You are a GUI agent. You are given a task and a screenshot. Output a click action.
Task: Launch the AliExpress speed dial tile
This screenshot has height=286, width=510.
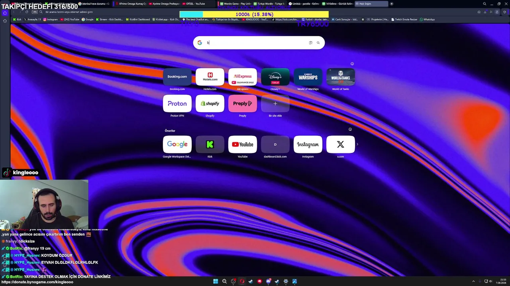tap(243, 77)
